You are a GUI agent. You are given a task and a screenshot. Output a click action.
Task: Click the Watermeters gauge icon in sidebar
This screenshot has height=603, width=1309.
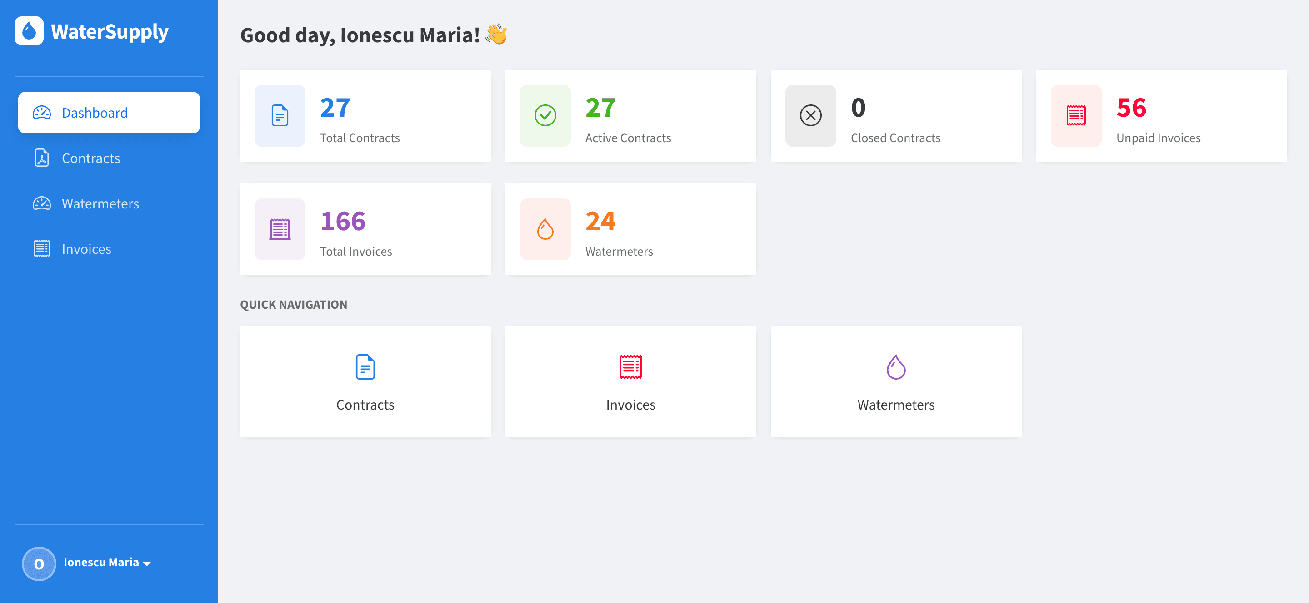point(42,203)
